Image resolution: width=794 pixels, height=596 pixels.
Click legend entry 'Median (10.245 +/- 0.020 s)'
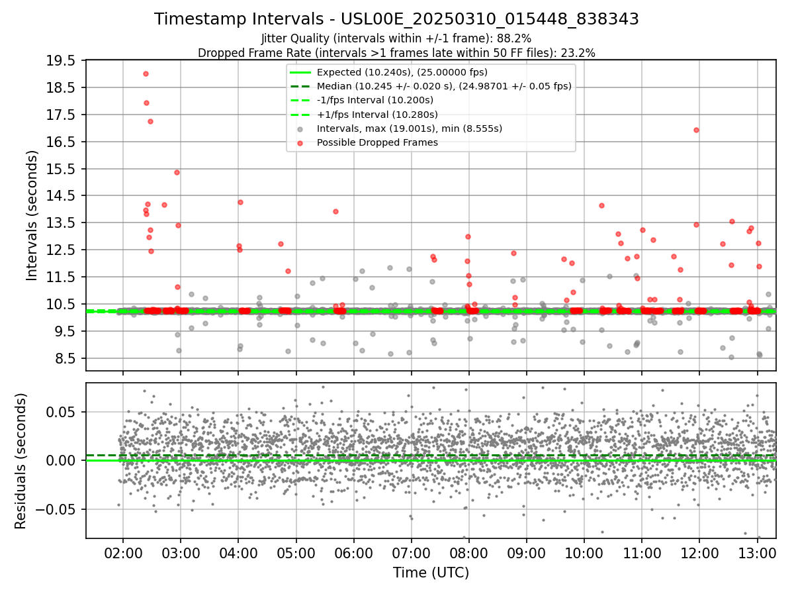pyautogui.click(x=444, y=86)
